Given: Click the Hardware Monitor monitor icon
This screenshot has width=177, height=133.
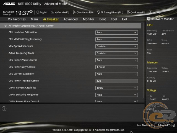Looking at the screenshot, I should point(149,19).
